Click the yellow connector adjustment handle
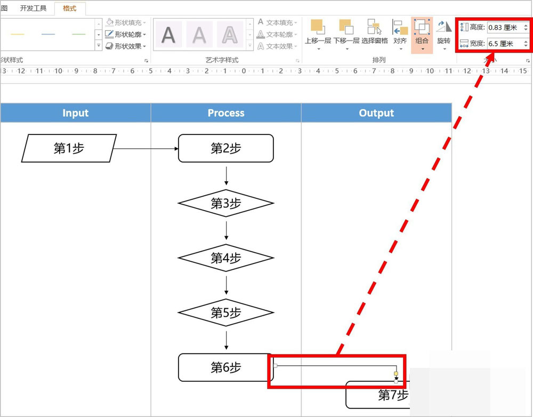This screenshot has height=417, width=533. [x=396, y=373]
